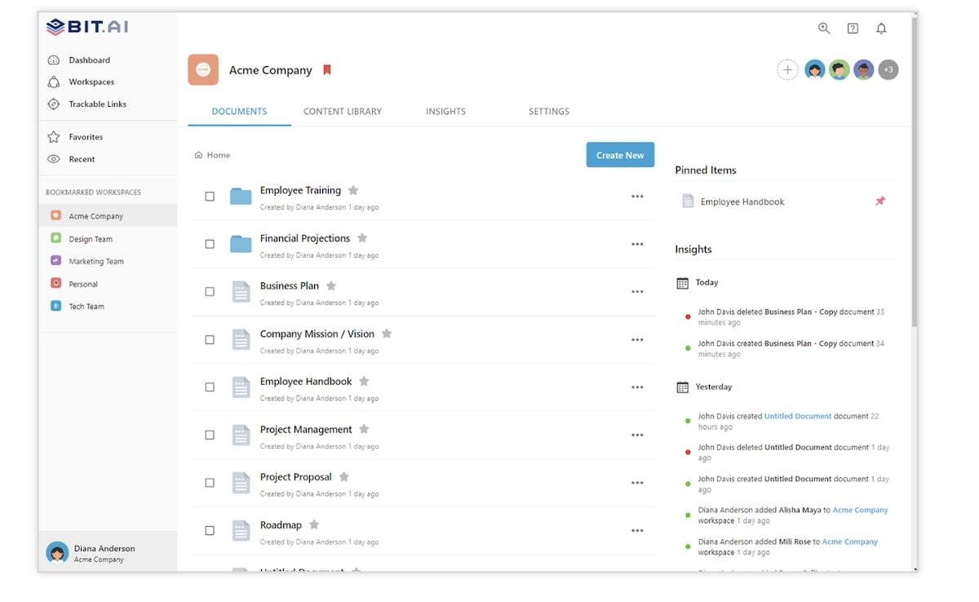Open the three-dot menu for Employee Training
This screenshot has width=979, height=602.
click(x=637, y=197)
